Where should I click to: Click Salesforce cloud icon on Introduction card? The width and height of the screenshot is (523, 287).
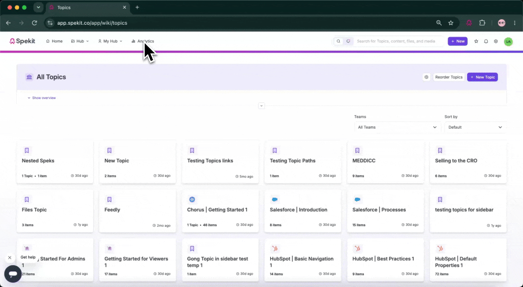coord(275,199)
